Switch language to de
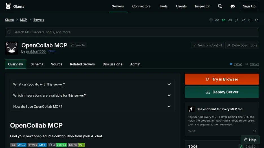Image resolution: width=264 pixels, height=148 pixels. [217, 20]
